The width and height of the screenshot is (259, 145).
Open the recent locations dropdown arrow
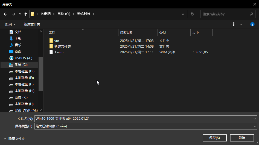click(20, 14)
